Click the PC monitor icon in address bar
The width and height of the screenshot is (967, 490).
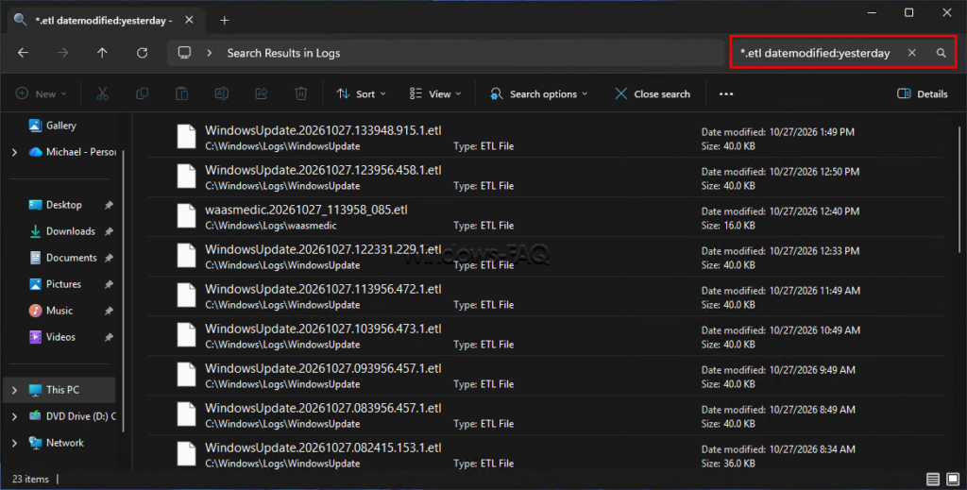(184, 53)
